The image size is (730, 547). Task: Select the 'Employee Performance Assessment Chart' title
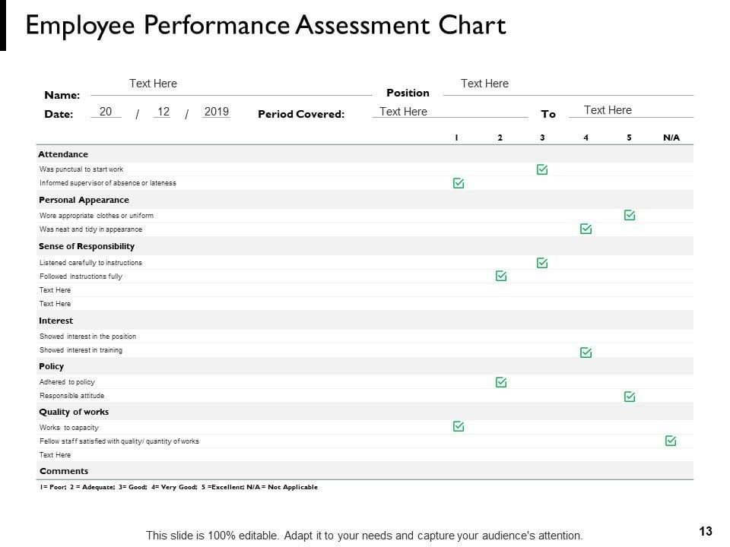coord(265,25)
